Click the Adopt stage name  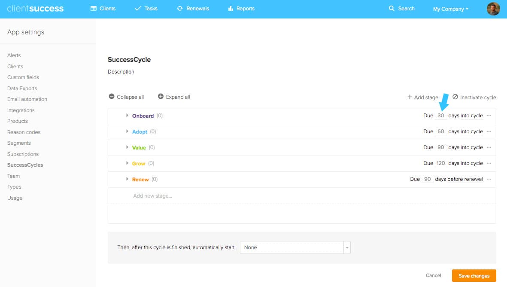140,132
